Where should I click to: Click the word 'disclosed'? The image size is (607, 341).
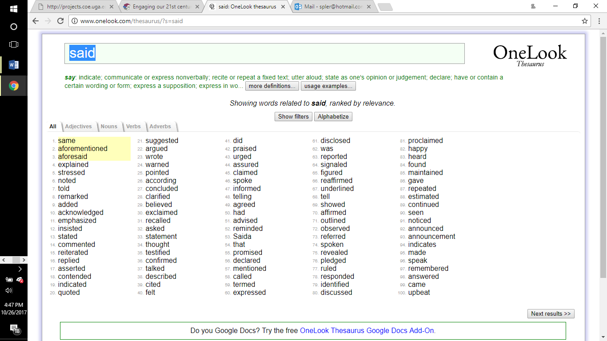(x=335, y=141)
